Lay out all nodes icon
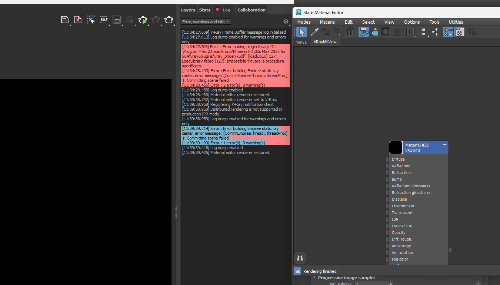The image size is (500, 285). click(424, 32)
